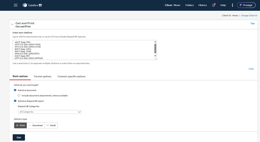The width and height of the screenshot is (260, 142).
Task: Enable Include document attachments option
Action: (19, 95)
